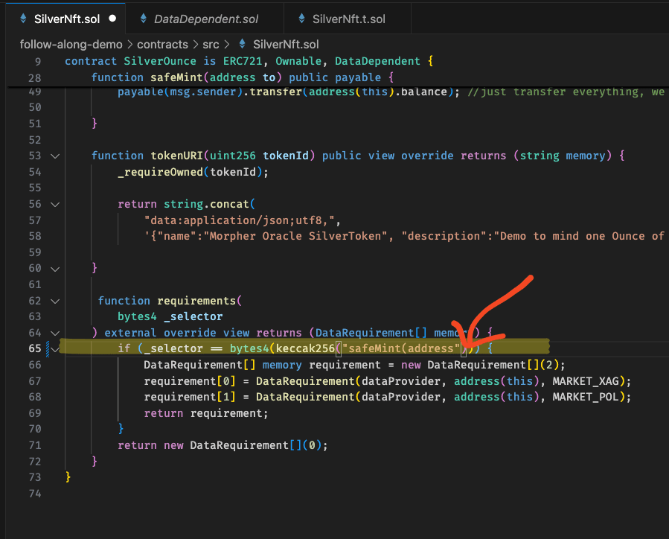669x539 pixels.
Task: Click the Solidity icon on the DataDependent.sol tab
Action: (x=144, y=19)
